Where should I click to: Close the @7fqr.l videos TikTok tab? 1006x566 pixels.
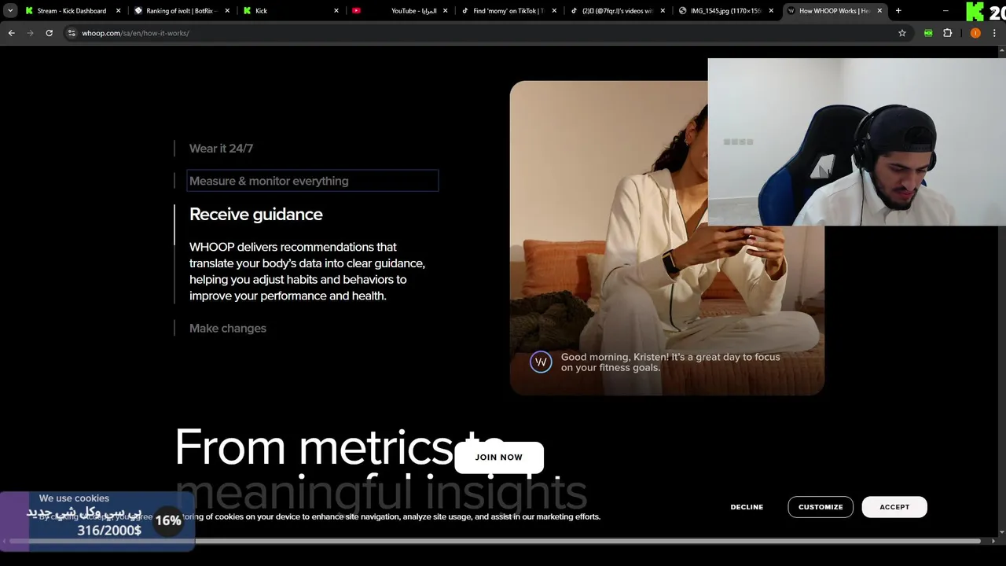tap(663, 11)
